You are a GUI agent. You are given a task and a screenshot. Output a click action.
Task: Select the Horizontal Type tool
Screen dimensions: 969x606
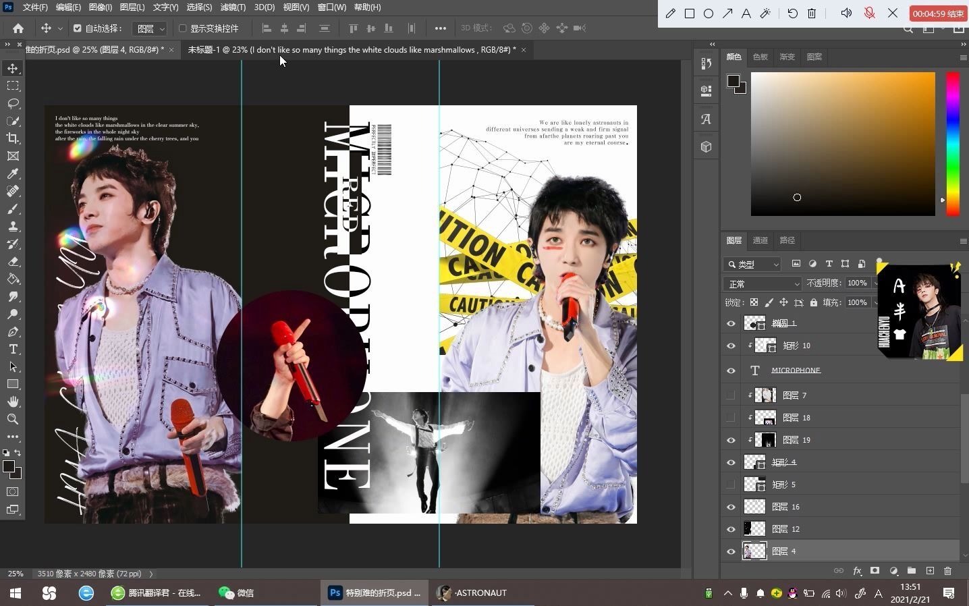tap(13, 349)
